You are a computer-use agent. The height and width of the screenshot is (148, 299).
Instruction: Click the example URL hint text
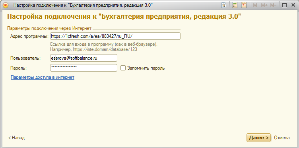pos(93,49)
